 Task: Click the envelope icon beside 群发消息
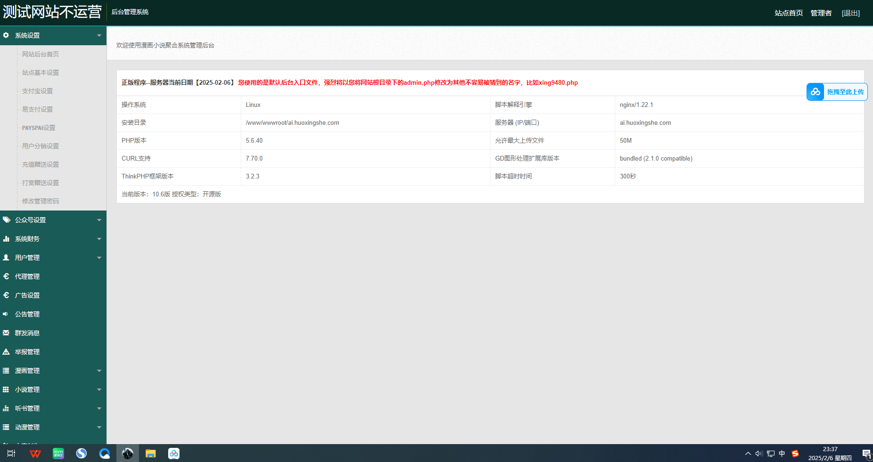point(6,333)
